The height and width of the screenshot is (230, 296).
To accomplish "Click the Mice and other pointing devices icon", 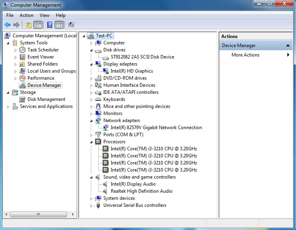I will pyautogui.click(x=98, y=106).
